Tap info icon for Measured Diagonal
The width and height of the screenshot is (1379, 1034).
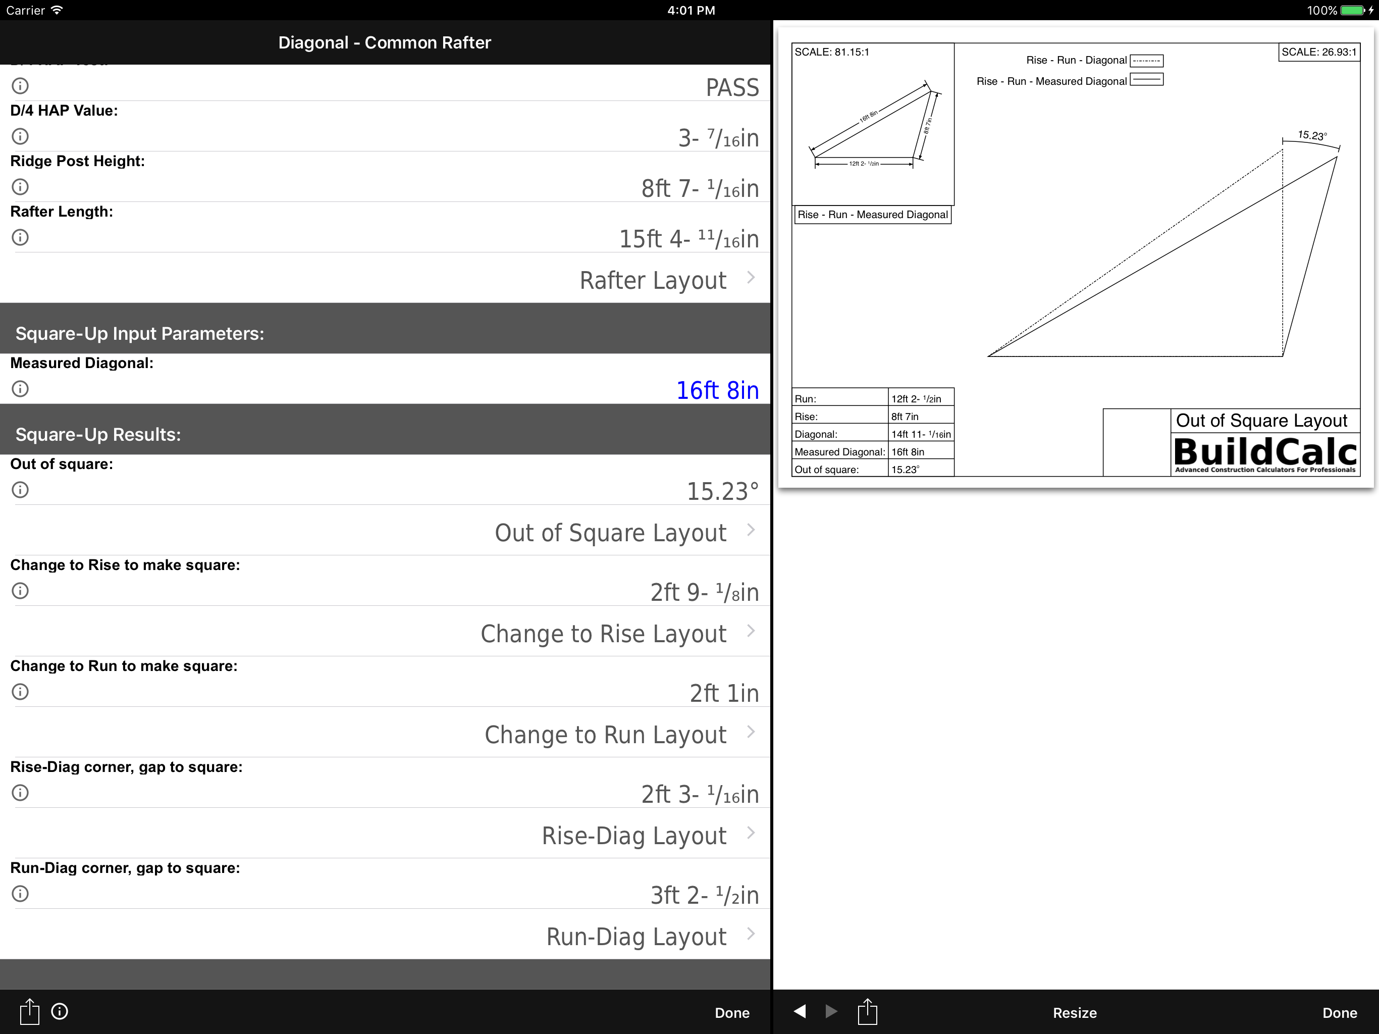point(20,389)
